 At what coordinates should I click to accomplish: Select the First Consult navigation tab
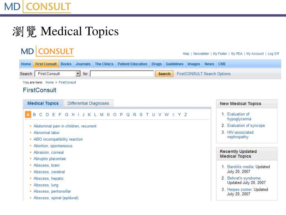point(46,64)
